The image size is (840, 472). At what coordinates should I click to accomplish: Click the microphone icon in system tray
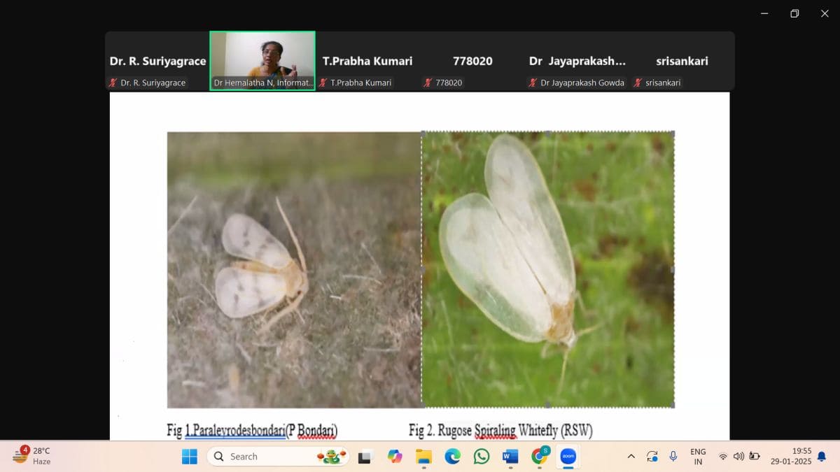673,457
